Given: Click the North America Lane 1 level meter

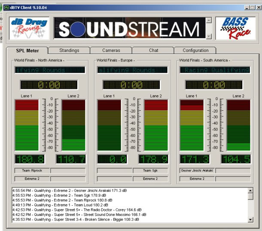Looking at the screenshot, I should [x=27, y=125].
